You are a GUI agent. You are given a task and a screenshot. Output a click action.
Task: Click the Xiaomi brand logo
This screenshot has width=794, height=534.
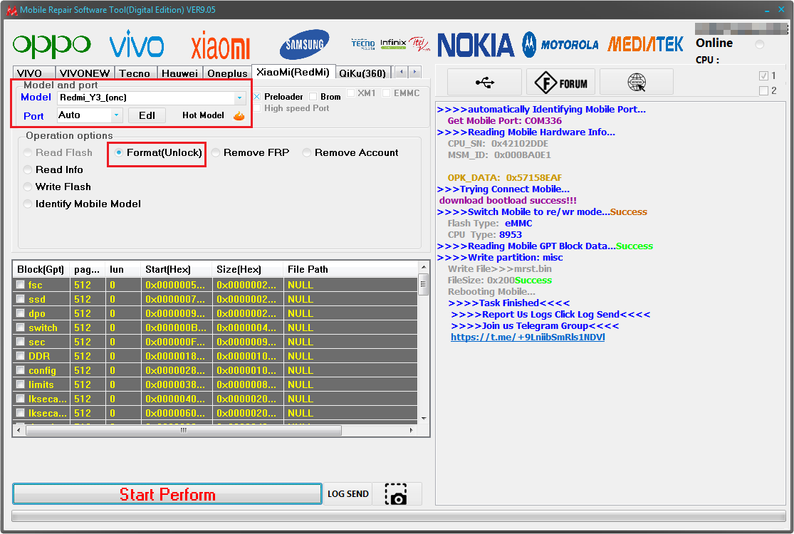[220, 46]
